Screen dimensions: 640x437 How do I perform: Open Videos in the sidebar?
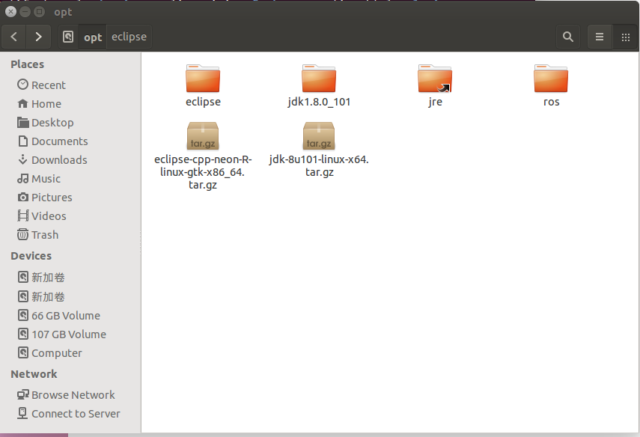[70, 216]
